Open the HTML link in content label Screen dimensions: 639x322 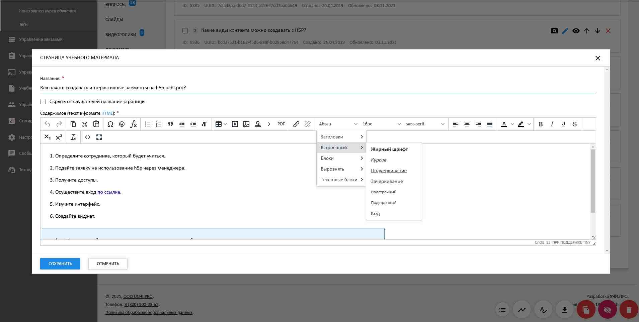tap(107, 113)
